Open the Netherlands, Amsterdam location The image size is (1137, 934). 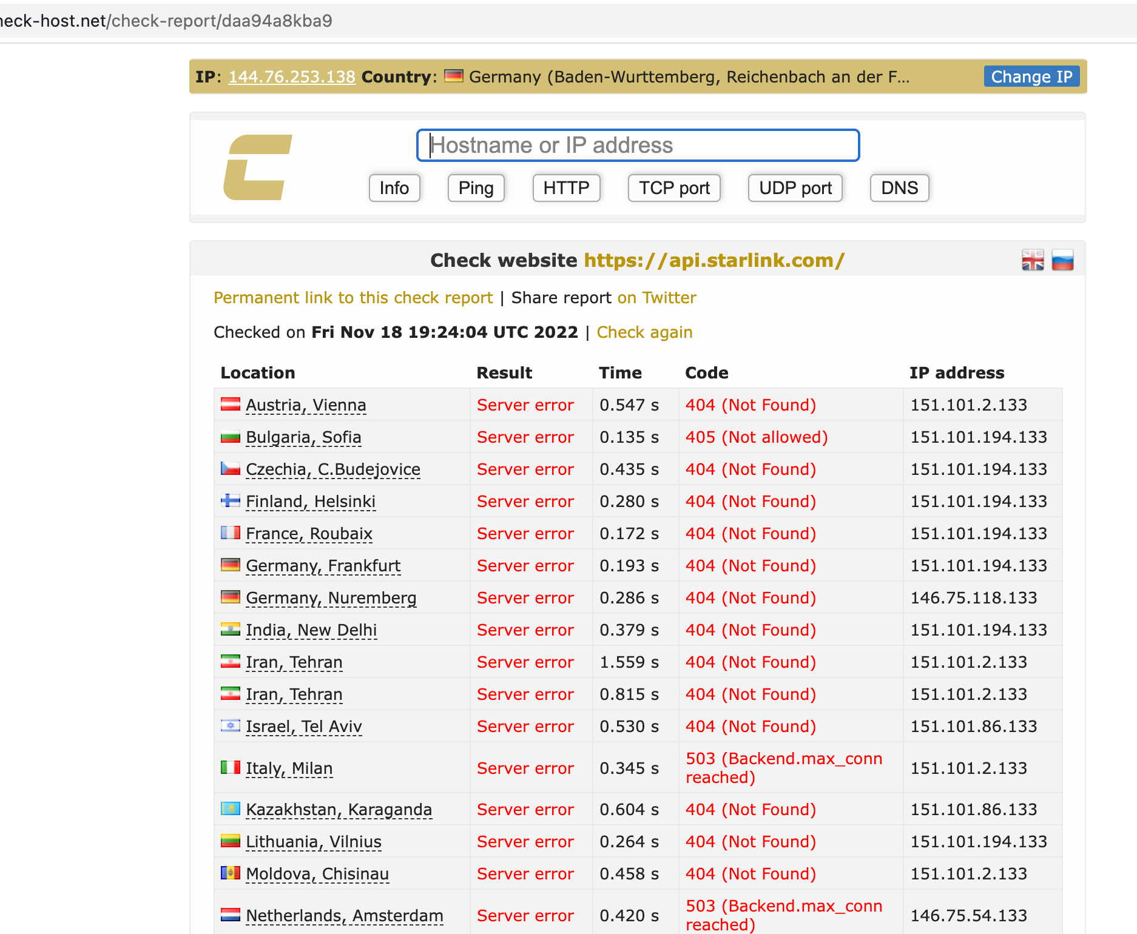coord(345,916)
